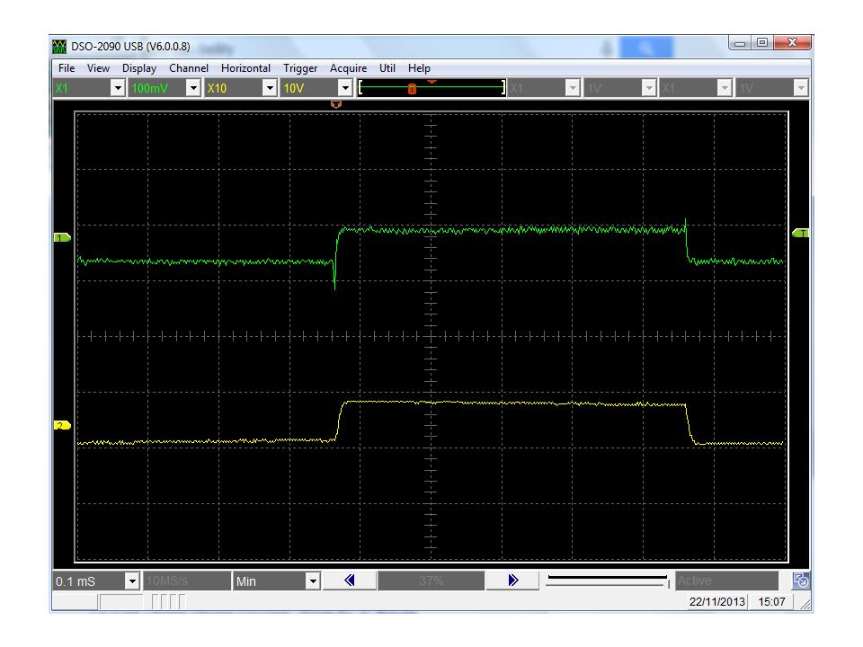The width and height of the screenshot is (863, 647).
Task: Expand the Min mode dropdown
Action: 313,581
